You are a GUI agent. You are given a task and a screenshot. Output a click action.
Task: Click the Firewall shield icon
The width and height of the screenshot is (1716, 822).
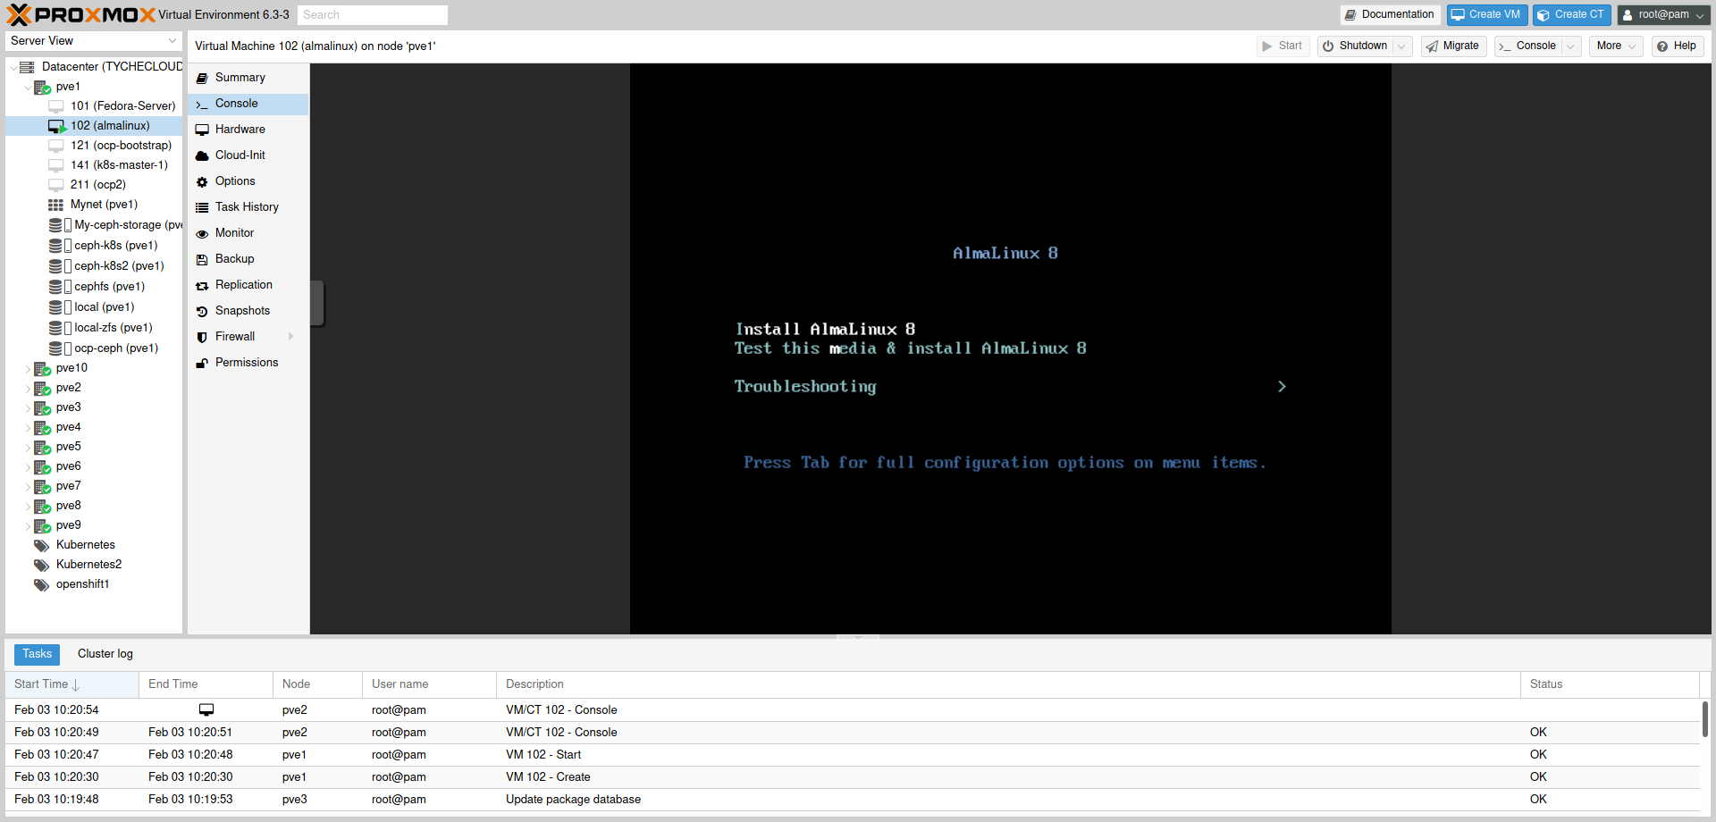(x=202, y=337)
